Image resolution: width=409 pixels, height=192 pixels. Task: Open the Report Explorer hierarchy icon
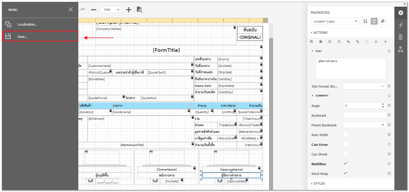(x=401, y=49)
